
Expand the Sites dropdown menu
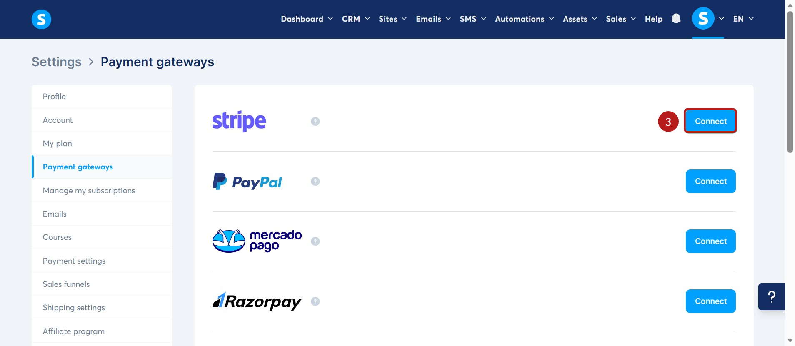click(x=392, y=19)
